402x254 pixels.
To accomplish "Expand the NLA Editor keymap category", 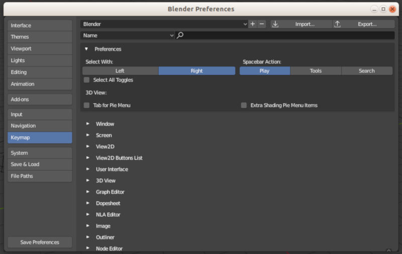I will pos(87,214).
